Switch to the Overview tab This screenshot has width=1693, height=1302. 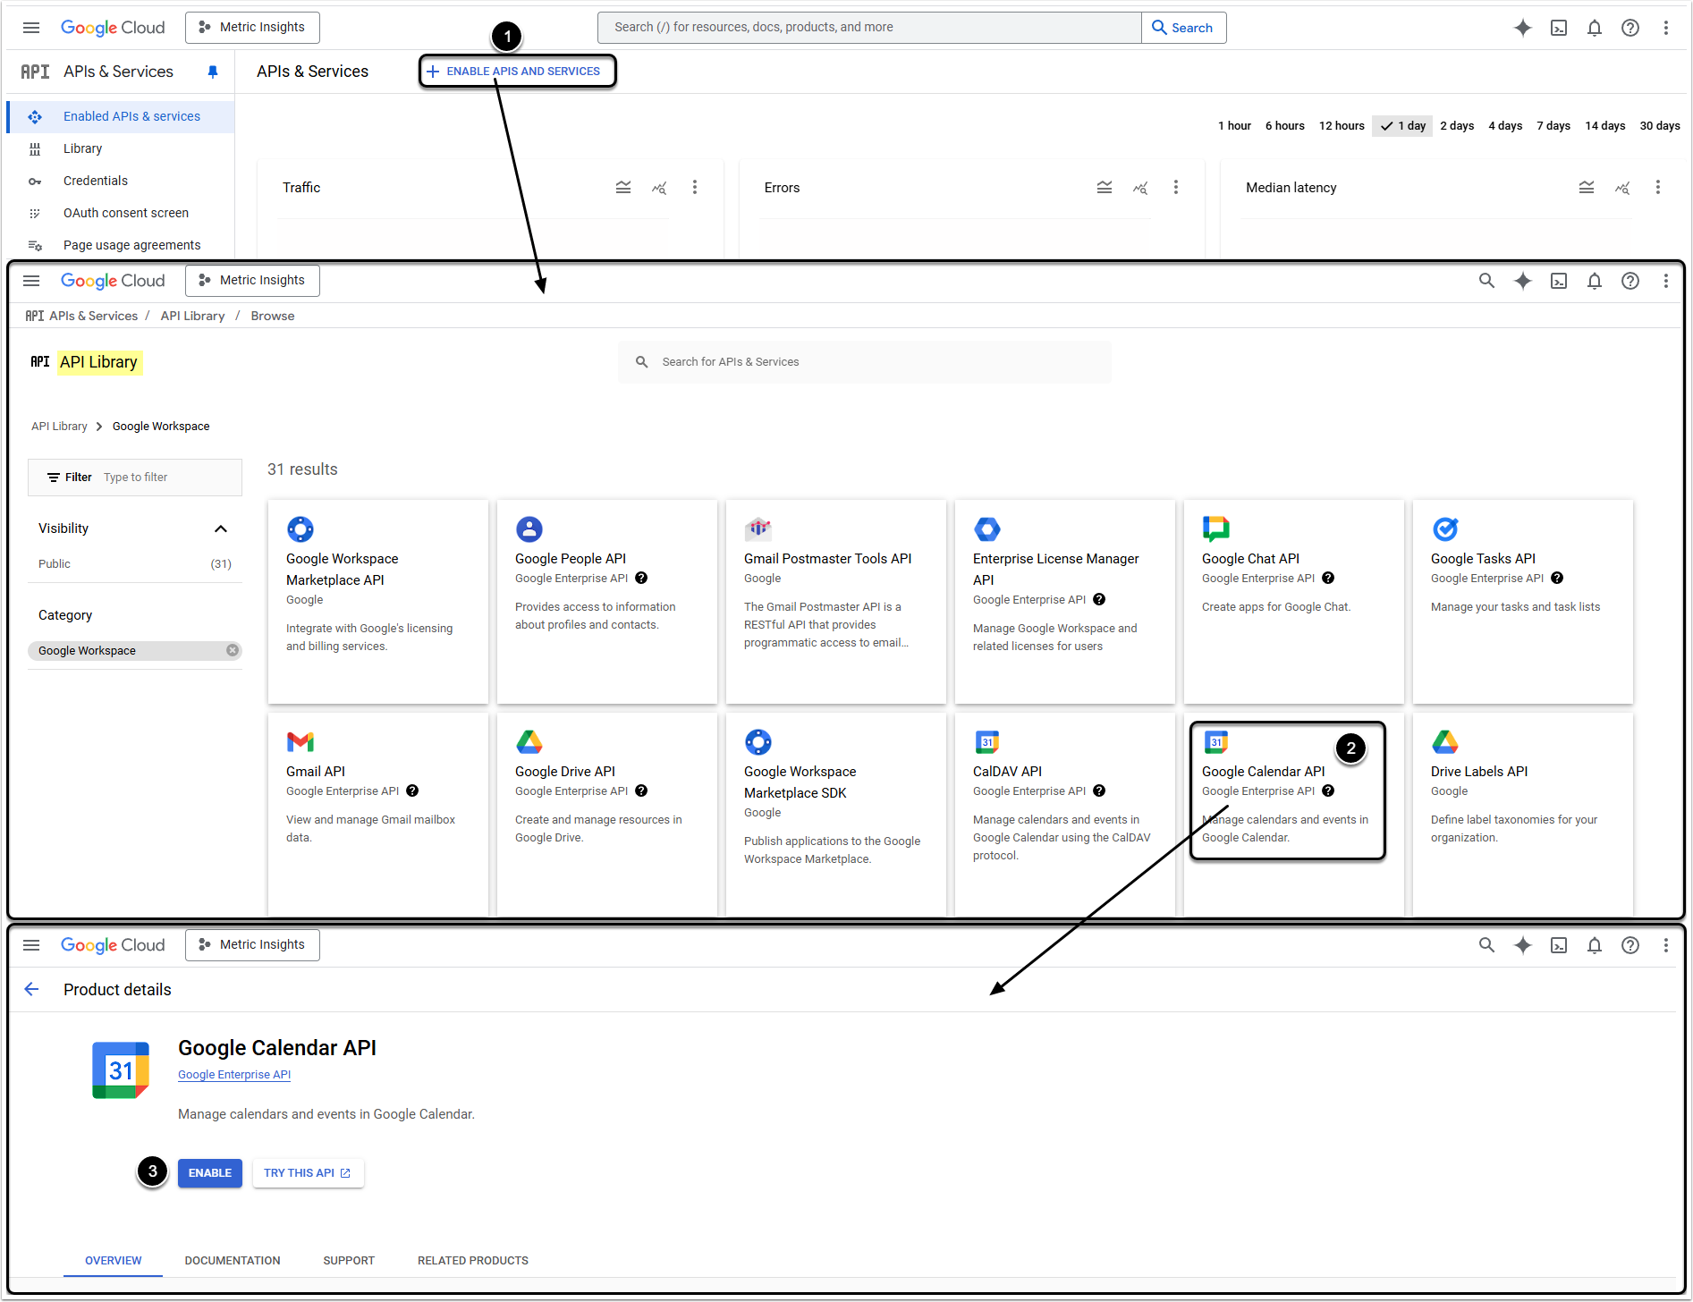click(114, 1261)
